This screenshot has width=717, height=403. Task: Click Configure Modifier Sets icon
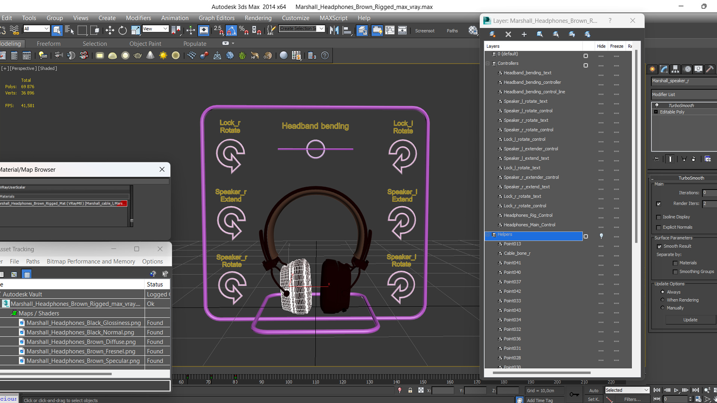click(x=708, y=159)
